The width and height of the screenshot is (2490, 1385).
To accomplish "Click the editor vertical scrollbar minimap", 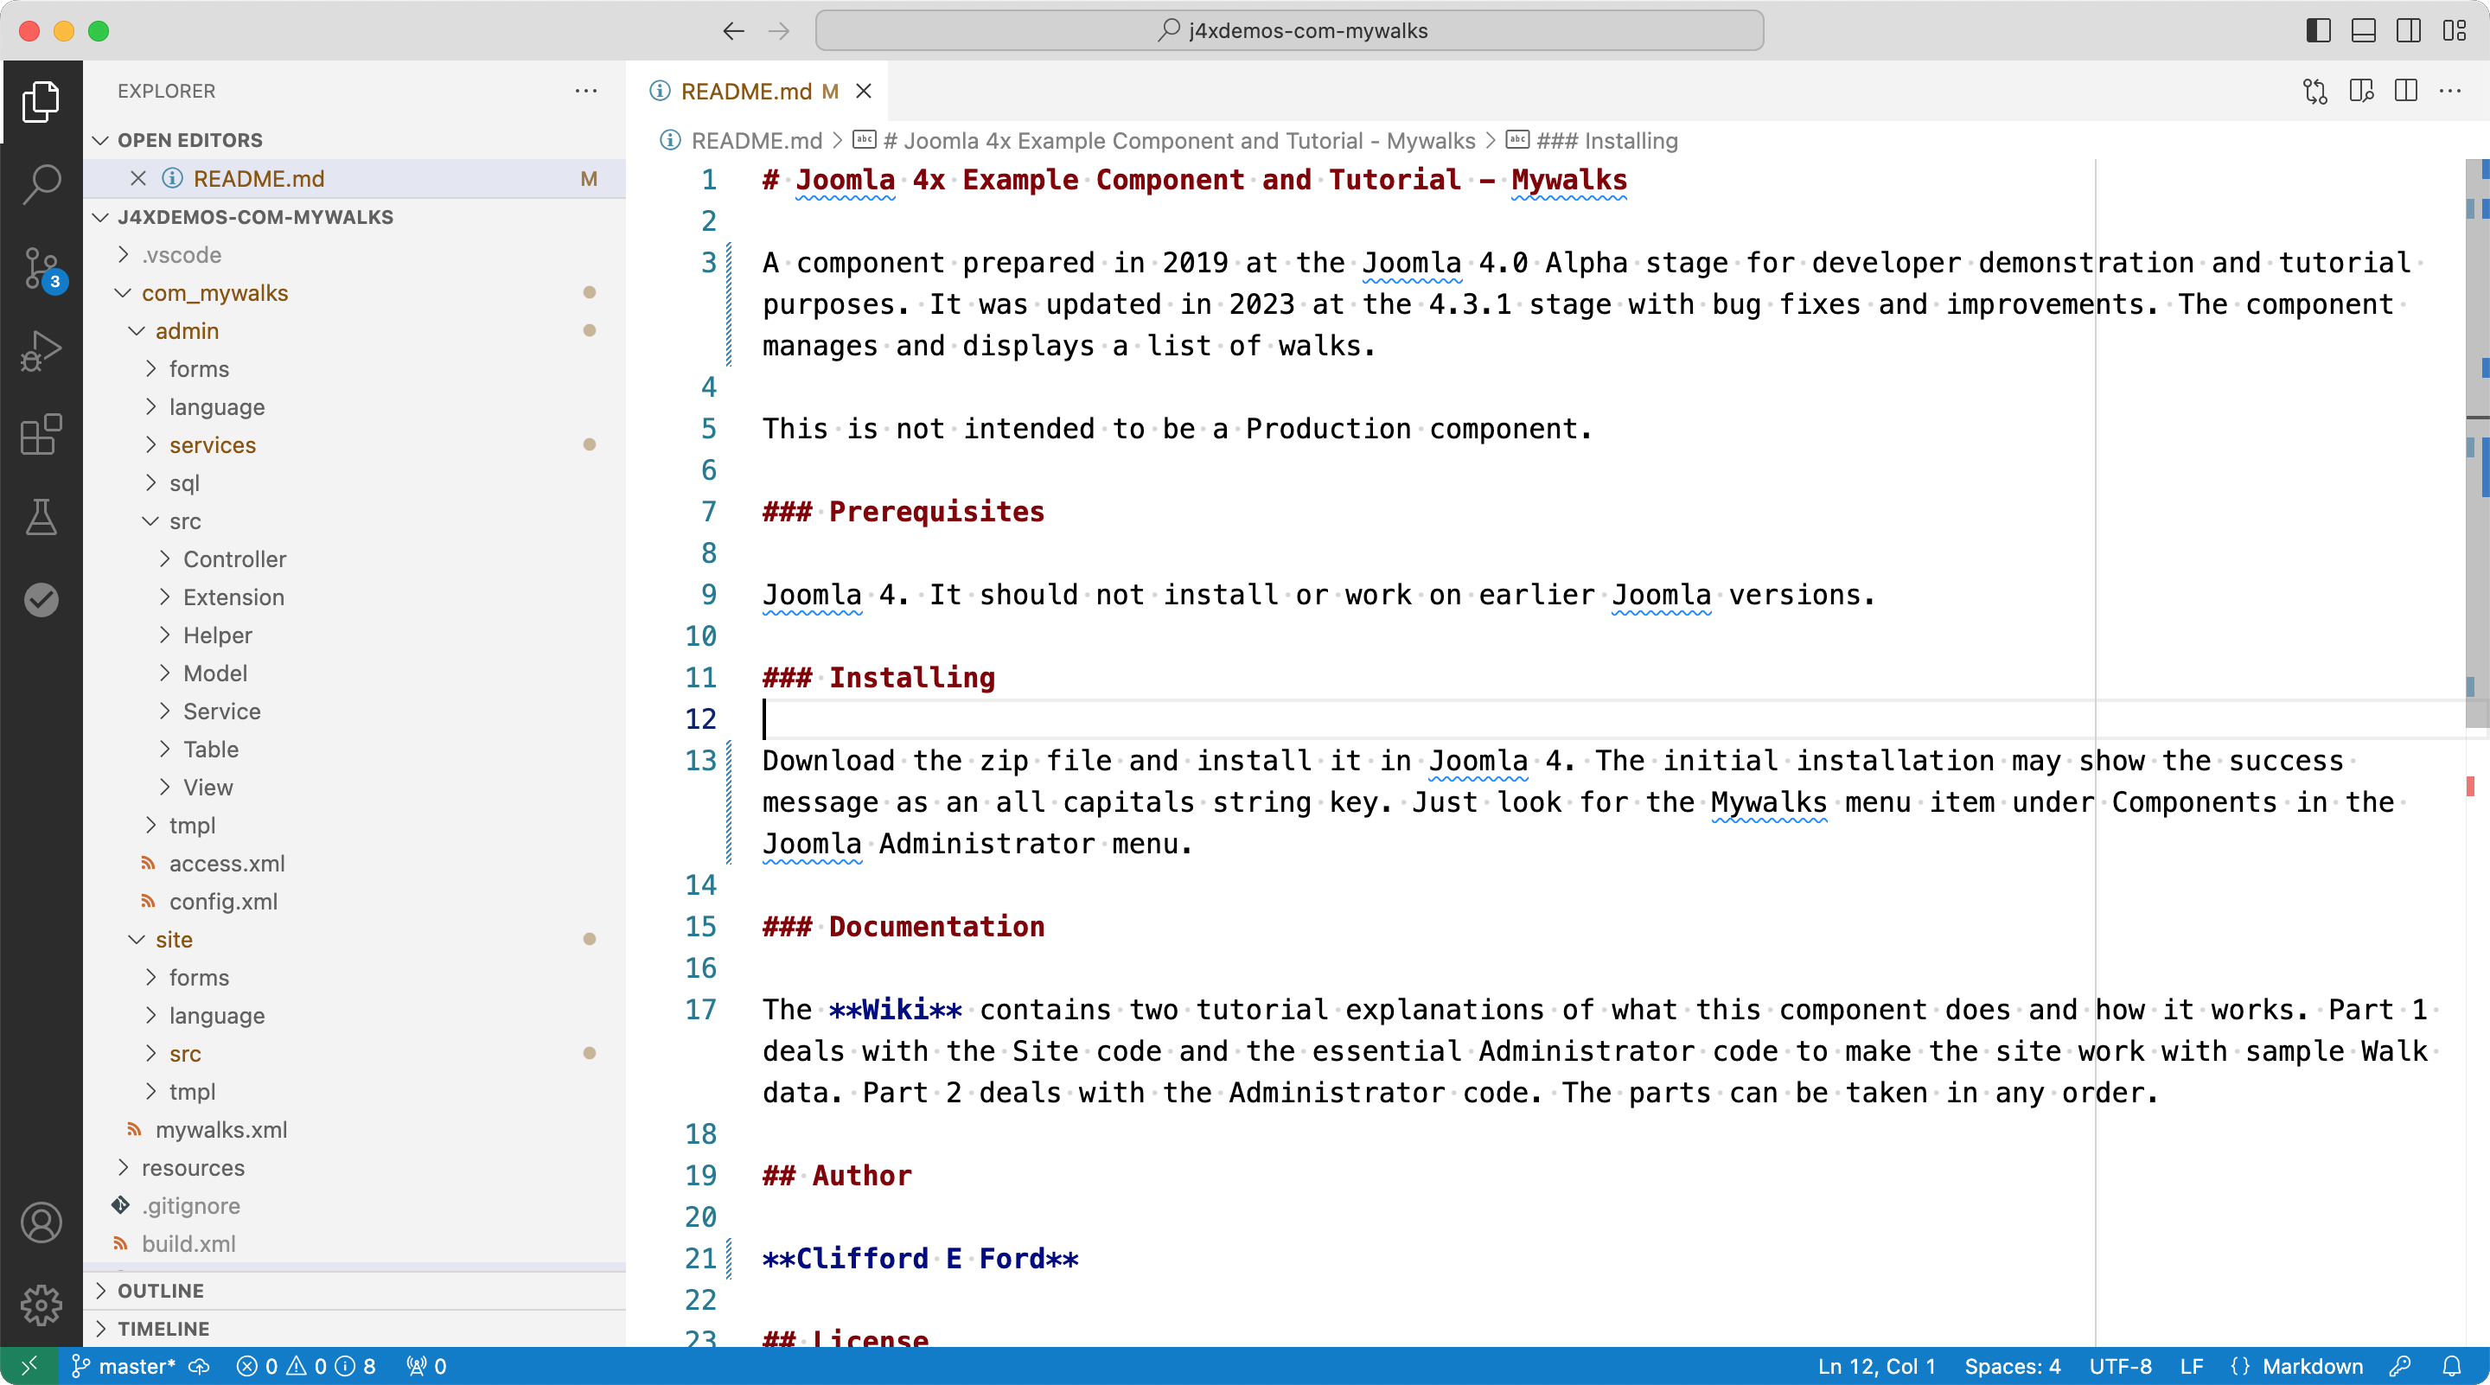I will (2476, 444).
